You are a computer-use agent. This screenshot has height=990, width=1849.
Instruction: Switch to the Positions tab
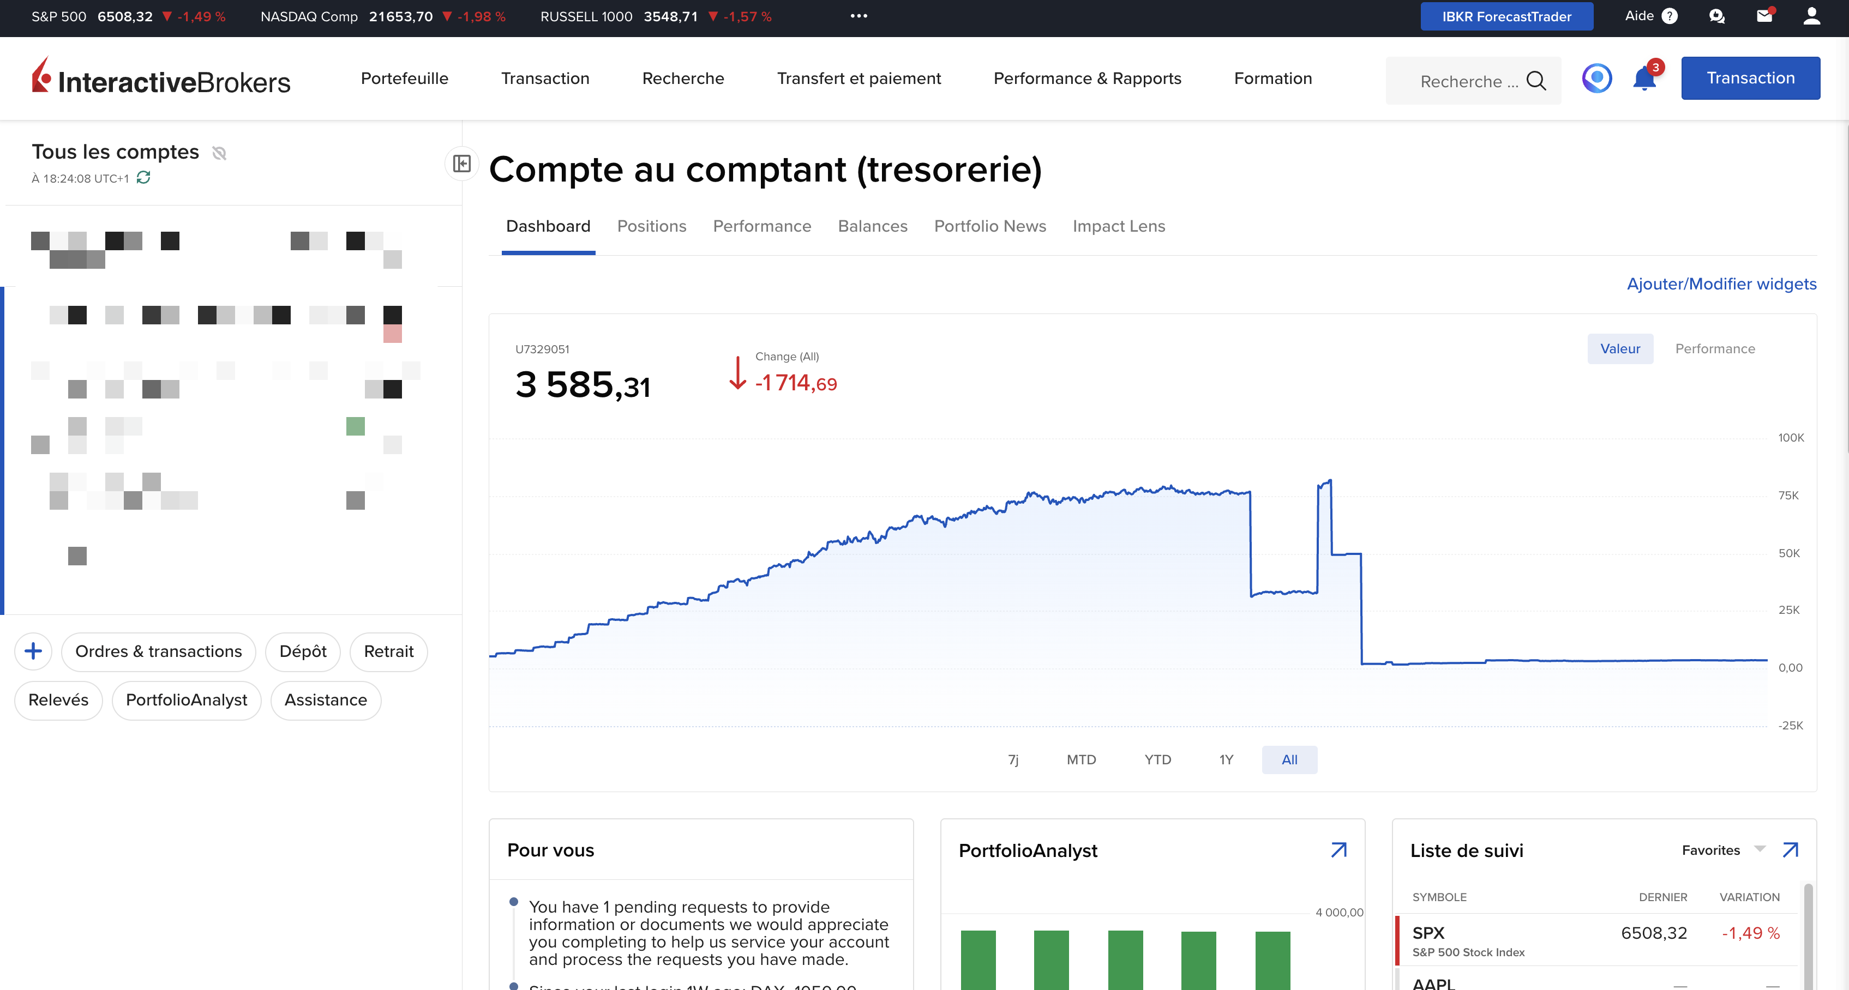point(651,226)
